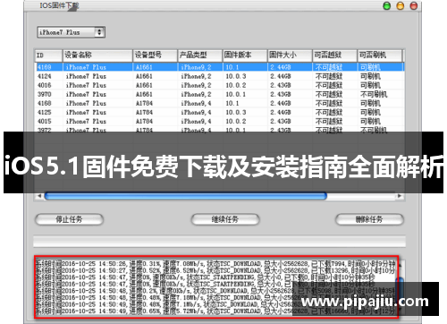Select firmware row with ID 4125
This screenshot has height=324, width=447.
(220, 112)
